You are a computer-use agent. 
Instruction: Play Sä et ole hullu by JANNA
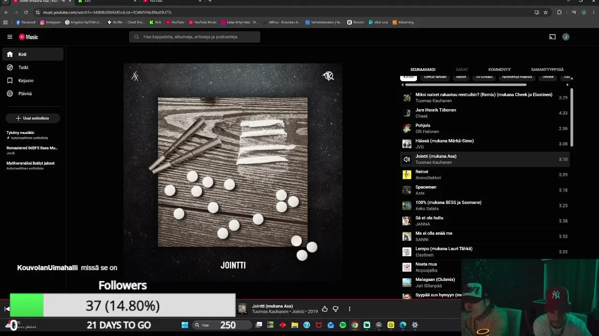pos(485,221)
